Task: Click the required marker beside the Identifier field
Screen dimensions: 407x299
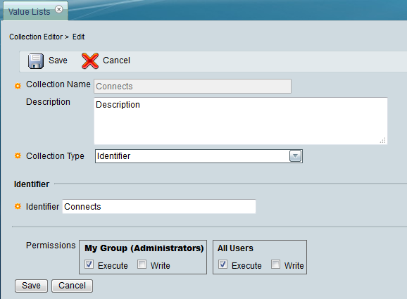Action: point(18,206)
